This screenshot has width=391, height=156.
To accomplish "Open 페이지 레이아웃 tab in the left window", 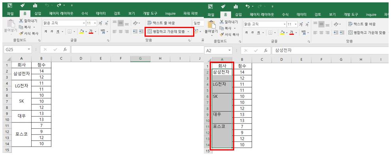I will coord(61,13).
